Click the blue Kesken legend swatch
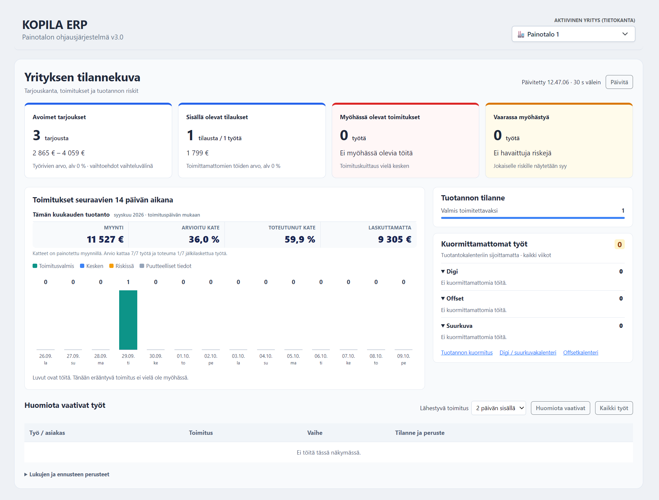 tap(82, 266)
